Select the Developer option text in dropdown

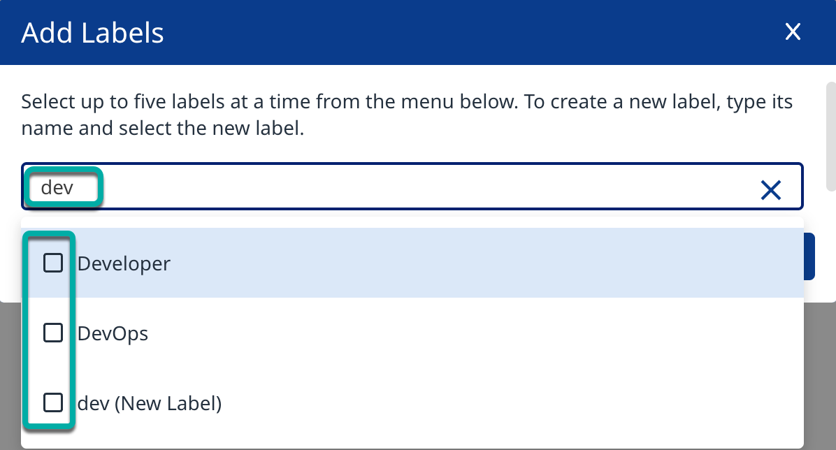tap(124, 263)
